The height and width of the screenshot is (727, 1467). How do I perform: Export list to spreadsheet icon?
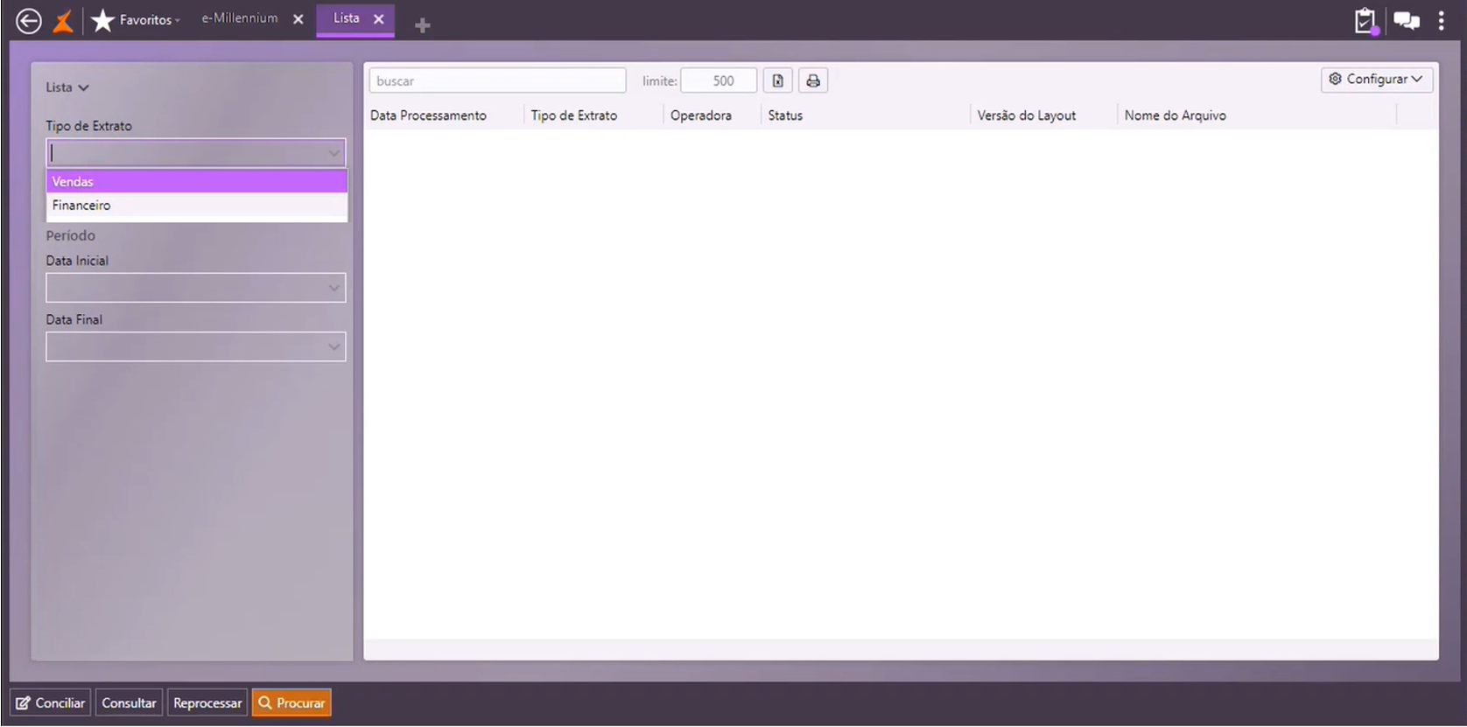click(777, 80)
